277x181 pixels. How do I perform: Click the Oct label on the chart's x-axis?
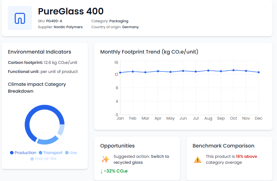click(233, 118)
